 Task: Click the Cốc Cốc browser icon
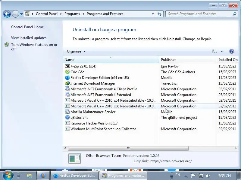67,72
